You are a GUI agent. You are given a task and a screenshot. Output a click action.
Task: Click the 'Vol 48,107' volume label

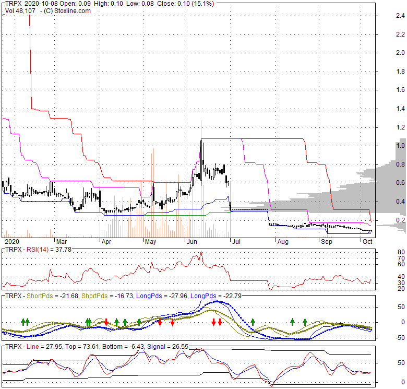pyautogui.click(x=20, y=11)
